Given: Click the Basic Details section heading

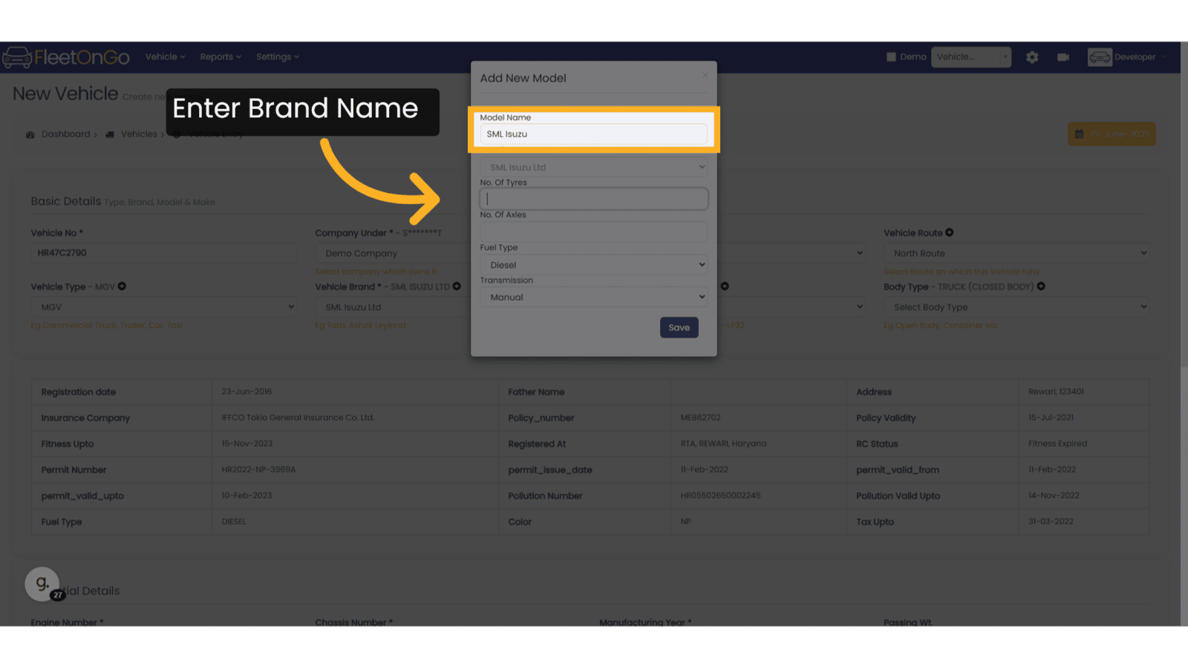Looking at the screenshot, I should tap(65, 201).
